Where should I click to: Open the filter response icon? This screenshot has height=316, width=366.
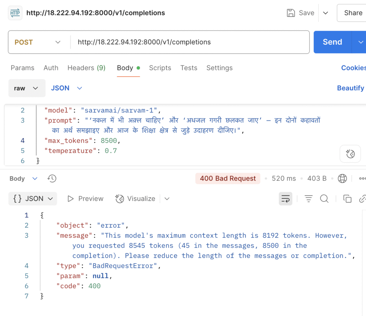308,199
